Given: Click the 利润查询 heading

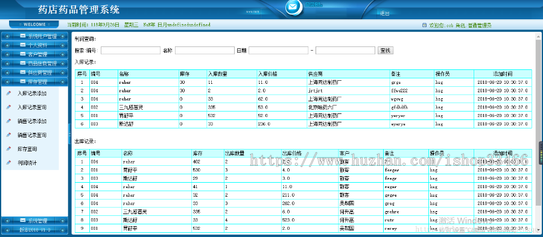Looking at the screenshot, I should point(85,39).
